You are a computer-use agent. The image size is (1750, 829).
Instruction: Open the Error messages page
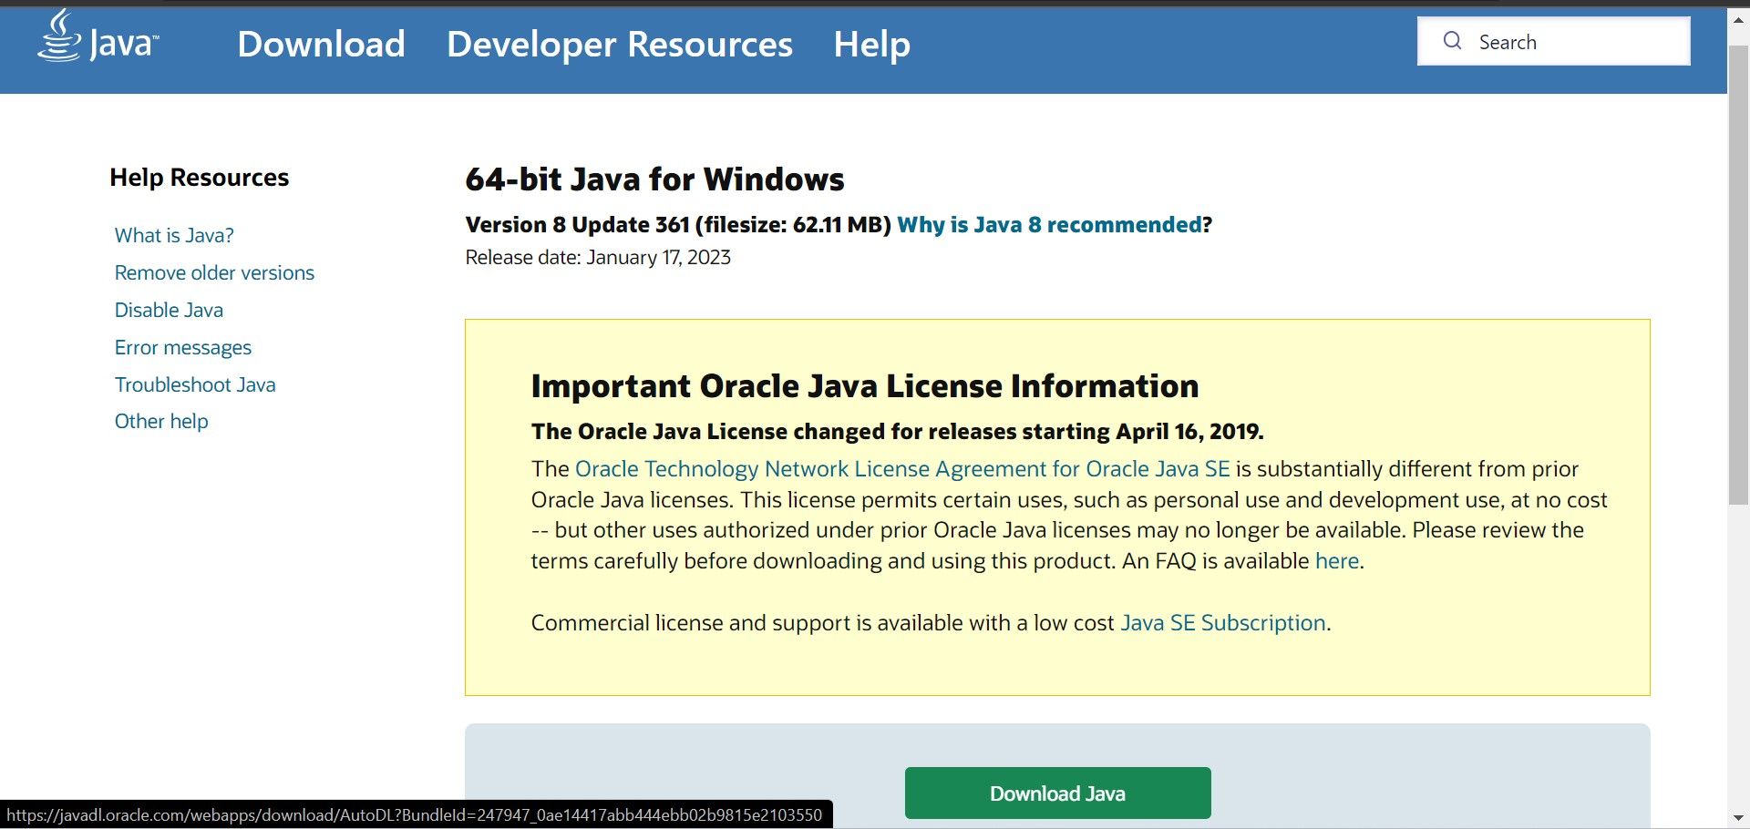point(183,347)
